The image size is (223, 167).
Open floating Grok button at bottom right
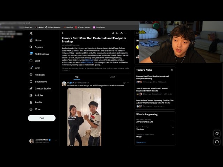(x=217, y=134)
